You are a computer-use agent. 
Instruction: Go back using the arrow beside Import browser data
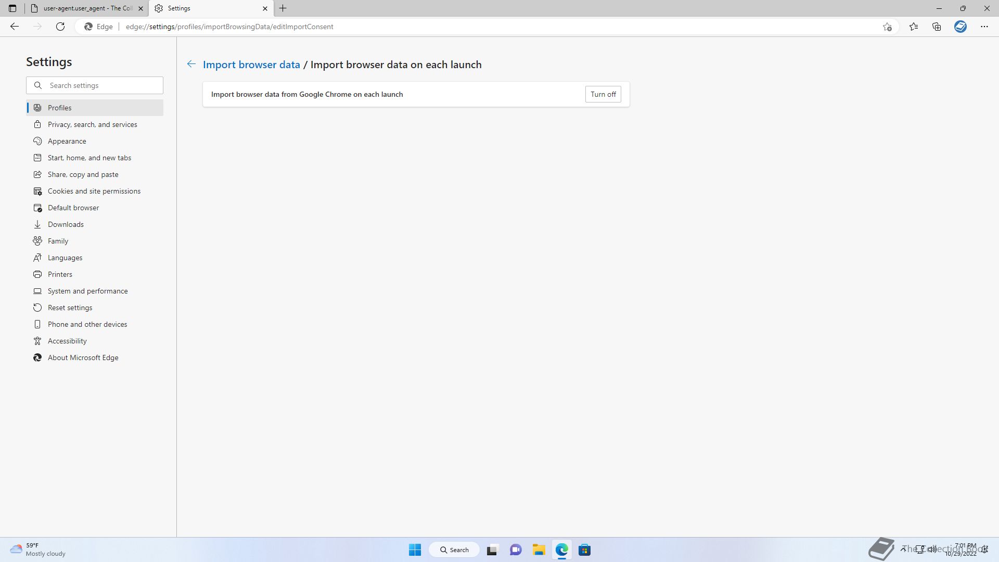191,64
